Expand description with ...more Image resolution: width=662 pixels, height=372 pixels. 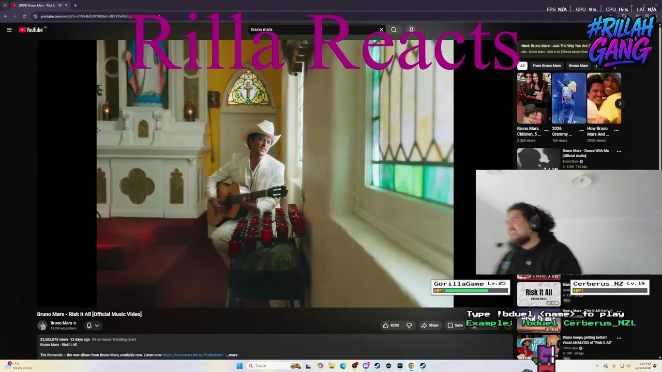click(x=232, y=355)
